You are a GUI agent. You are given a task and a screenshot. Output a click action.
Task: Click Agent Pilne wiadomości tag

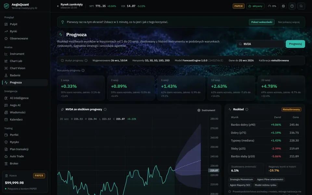coord(270,179)
